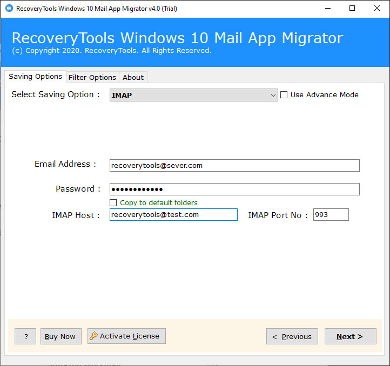390x366 pixels.
Task: Close the Mail App Migrator window
Action: (377, 8)
